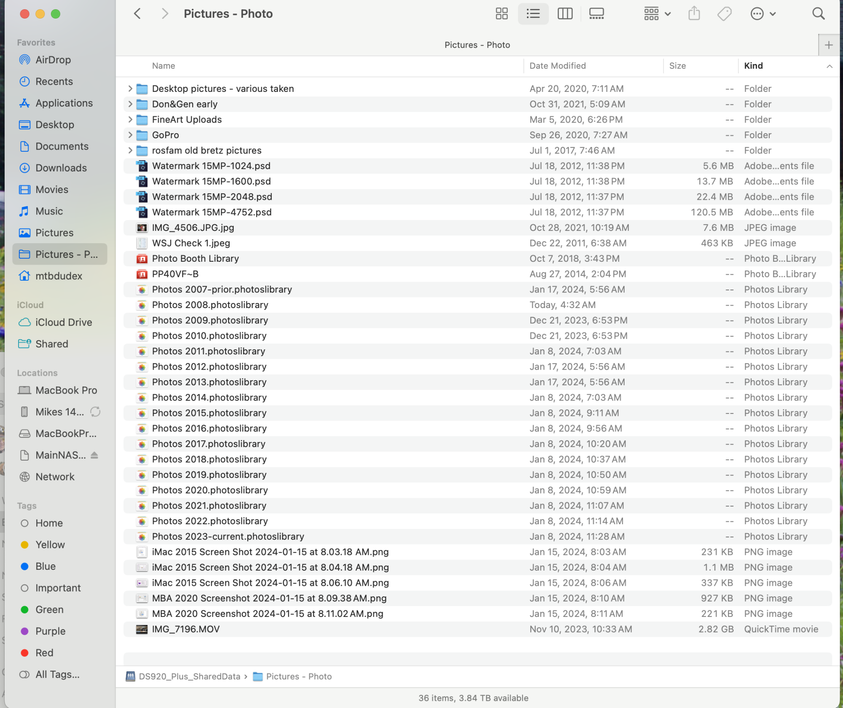Select Photos 2023-current.photoslibrary
Image resolution: width=843 pixels, height=708 pixels.
tap(478, 536)
